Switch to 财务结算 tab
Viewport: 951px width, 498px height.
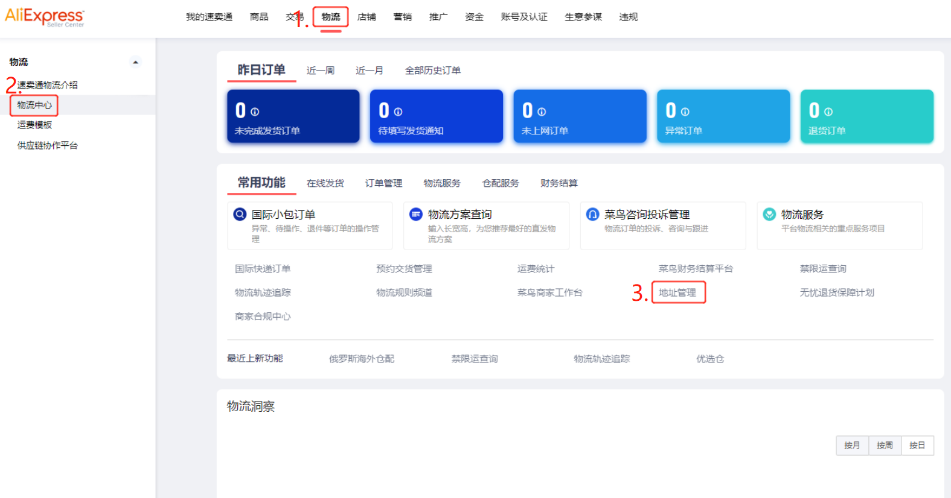(x=559, y=183)
